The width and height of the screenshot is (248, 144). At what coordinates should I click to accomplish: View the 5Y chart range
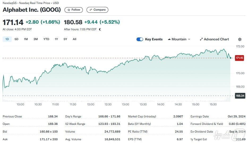coord(65,39)
